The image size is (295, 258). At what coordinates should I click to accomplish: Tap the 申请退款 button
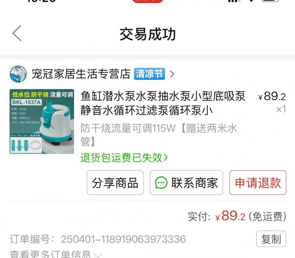258,183
